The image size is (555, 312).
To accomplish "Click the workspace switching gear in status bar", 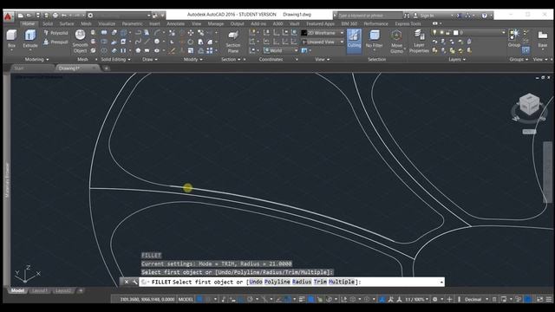I will coord(435,299).
